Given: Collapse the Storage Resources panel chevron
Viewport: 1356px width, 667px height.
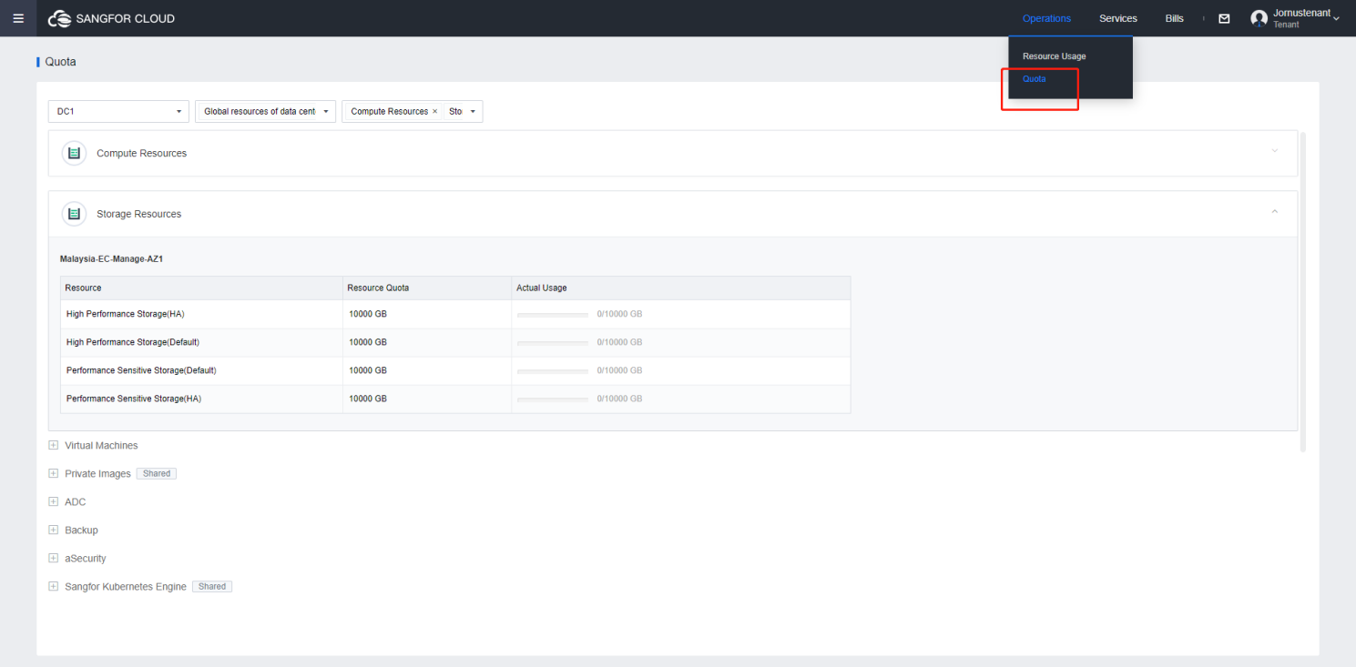Looking at the screenshot, I should pyautogui.click(x=1274, y=211).
